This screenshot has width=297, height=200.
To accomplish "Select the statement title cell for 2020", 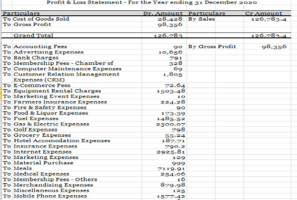I will 152,3.
